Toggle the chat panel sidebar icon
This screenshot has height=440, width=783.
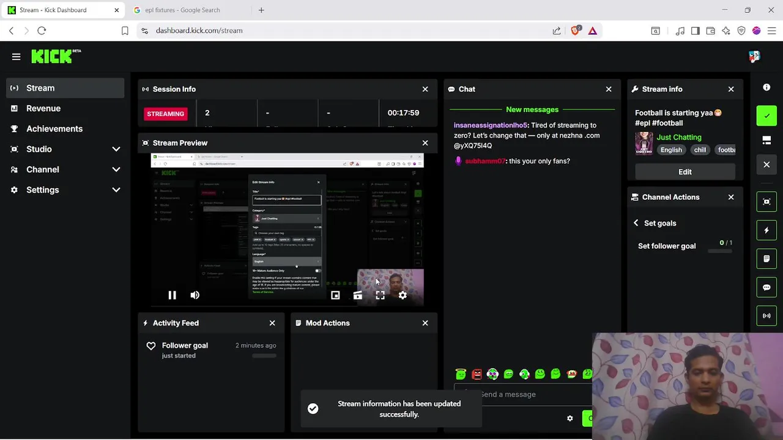766,287
